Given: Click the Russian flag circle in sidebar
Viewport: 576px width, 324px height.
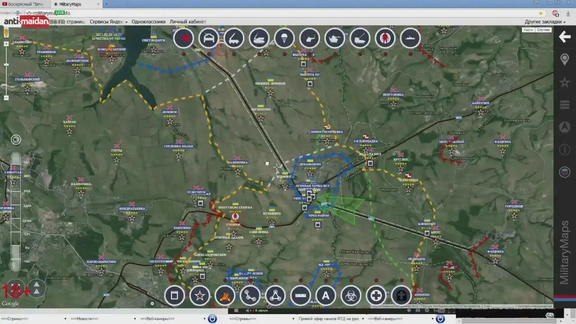Looking at the screenshot, I should click(x=565, y=172).
